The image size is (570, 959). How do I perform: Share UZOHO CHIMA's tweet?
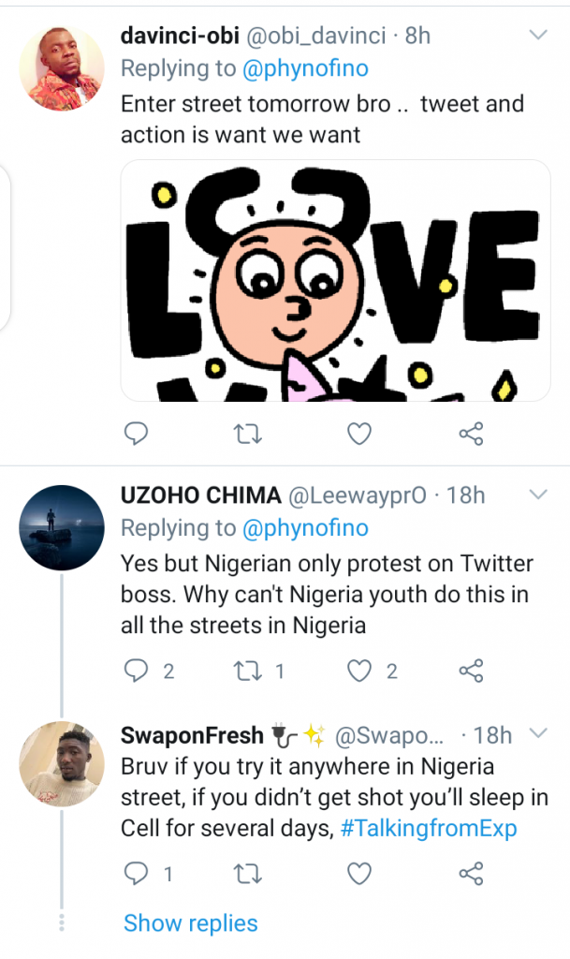click(472, 671)
